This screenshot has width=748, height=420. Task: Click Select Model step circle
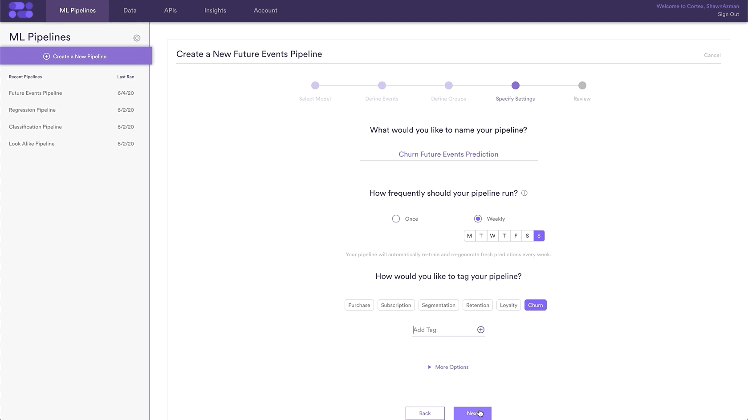click(x=315, y=85)
